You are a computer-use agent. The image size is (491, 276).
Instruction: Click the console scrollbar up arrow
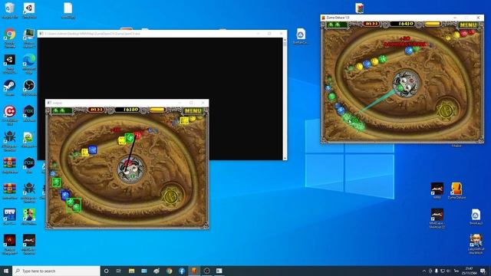(285, 40)
